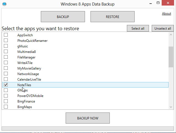Select the BingMaps app name

point(25,107)
